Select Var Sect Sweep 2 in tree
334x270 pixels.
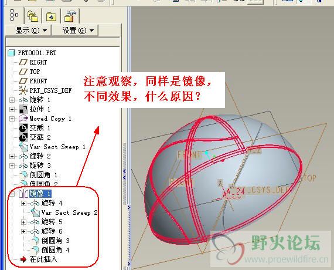[70, 212]
